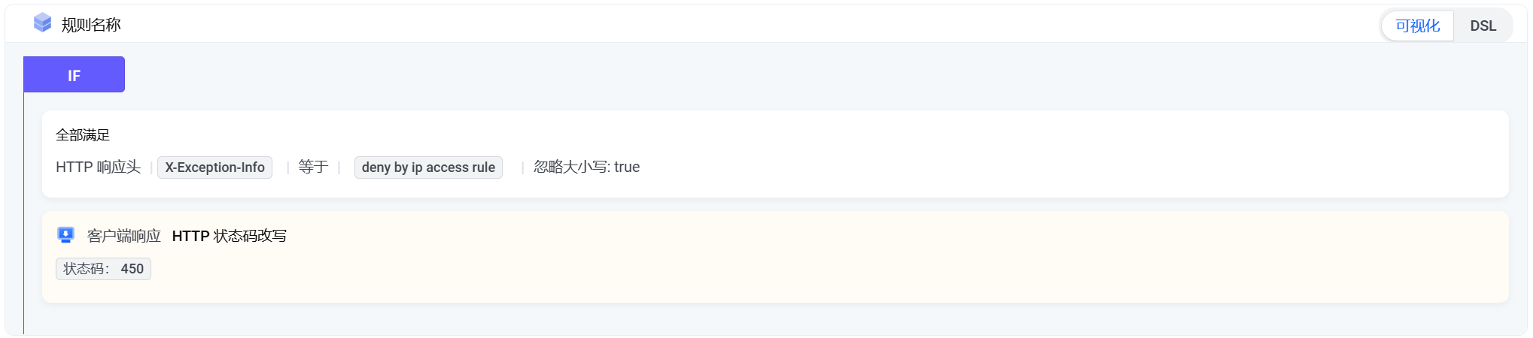The image size is (1533, 338).
Task: Select the IF block header
Action: (74, 75)
